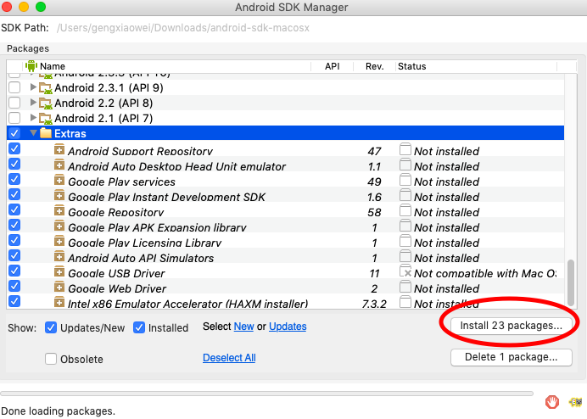Click Android 2.1 platform folder icon
The height and width of the screenshot is (419, 587).
tap(45, 119)
